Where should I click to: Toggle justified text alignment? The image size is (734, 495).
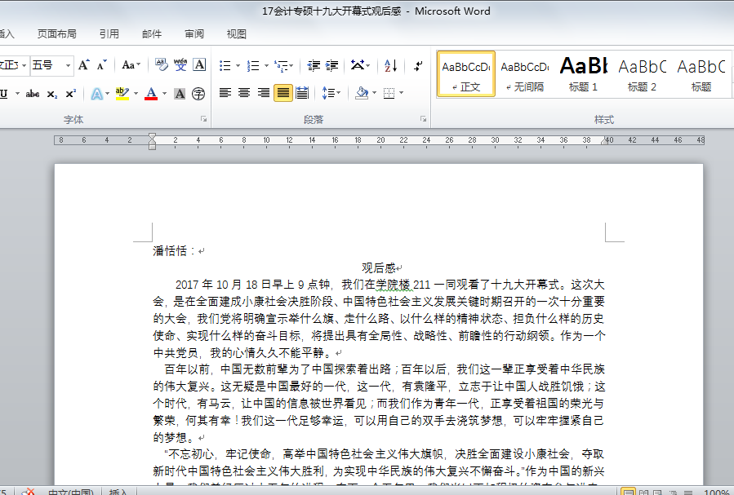[x=282, y=93]
